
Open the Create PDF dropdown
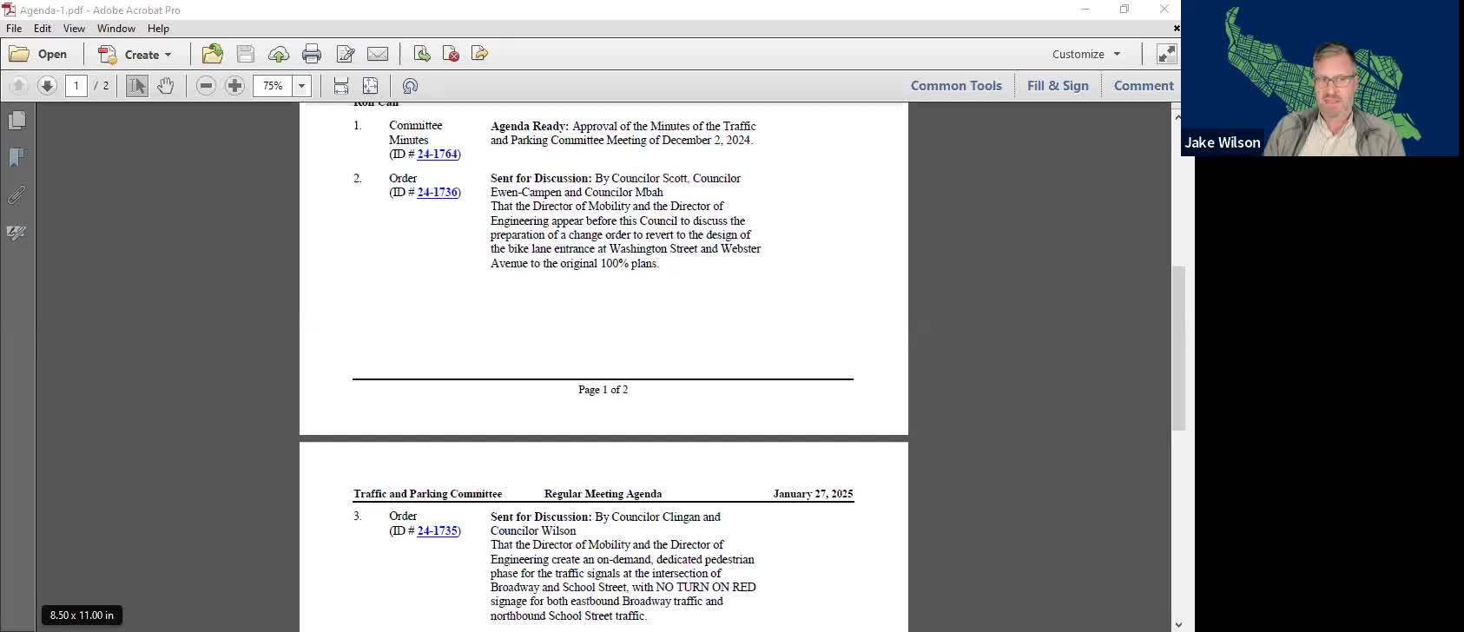(135, 54)
